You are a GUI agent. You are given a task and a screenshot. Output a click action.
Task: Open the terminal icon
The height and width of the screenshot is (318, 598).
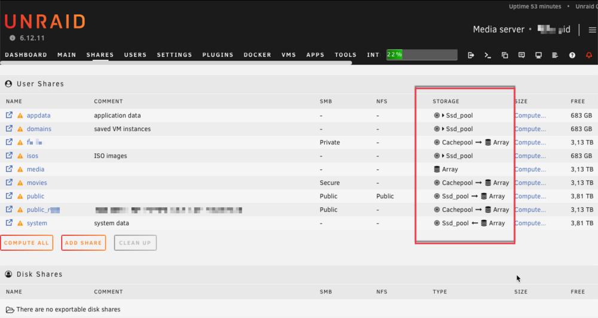488,55
